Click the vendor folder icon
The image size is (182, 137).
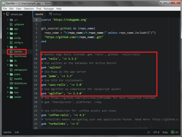pos(11,97)
